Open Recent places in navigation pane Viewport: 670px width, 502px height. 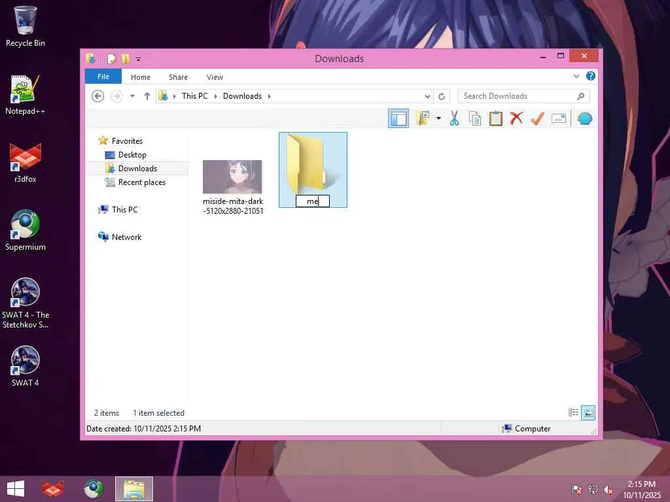pyautogui.click(x=142, y=182)
